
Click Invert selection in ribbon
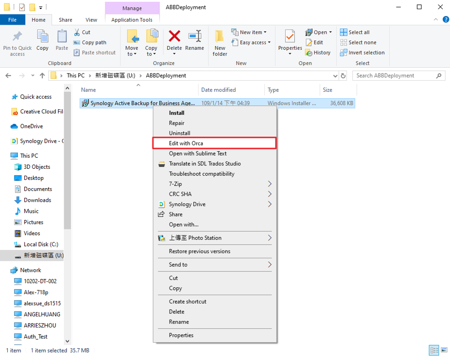point(362,53)
